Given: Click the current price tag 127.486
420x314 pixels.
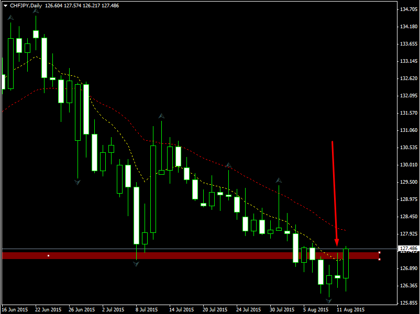Looking at the screenshot, I should [408, 249].
